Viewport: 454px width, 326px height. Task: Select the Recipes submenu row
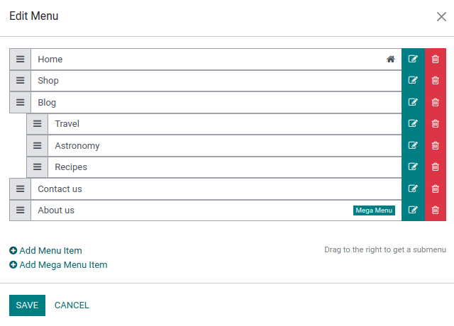tap(213, 167)
